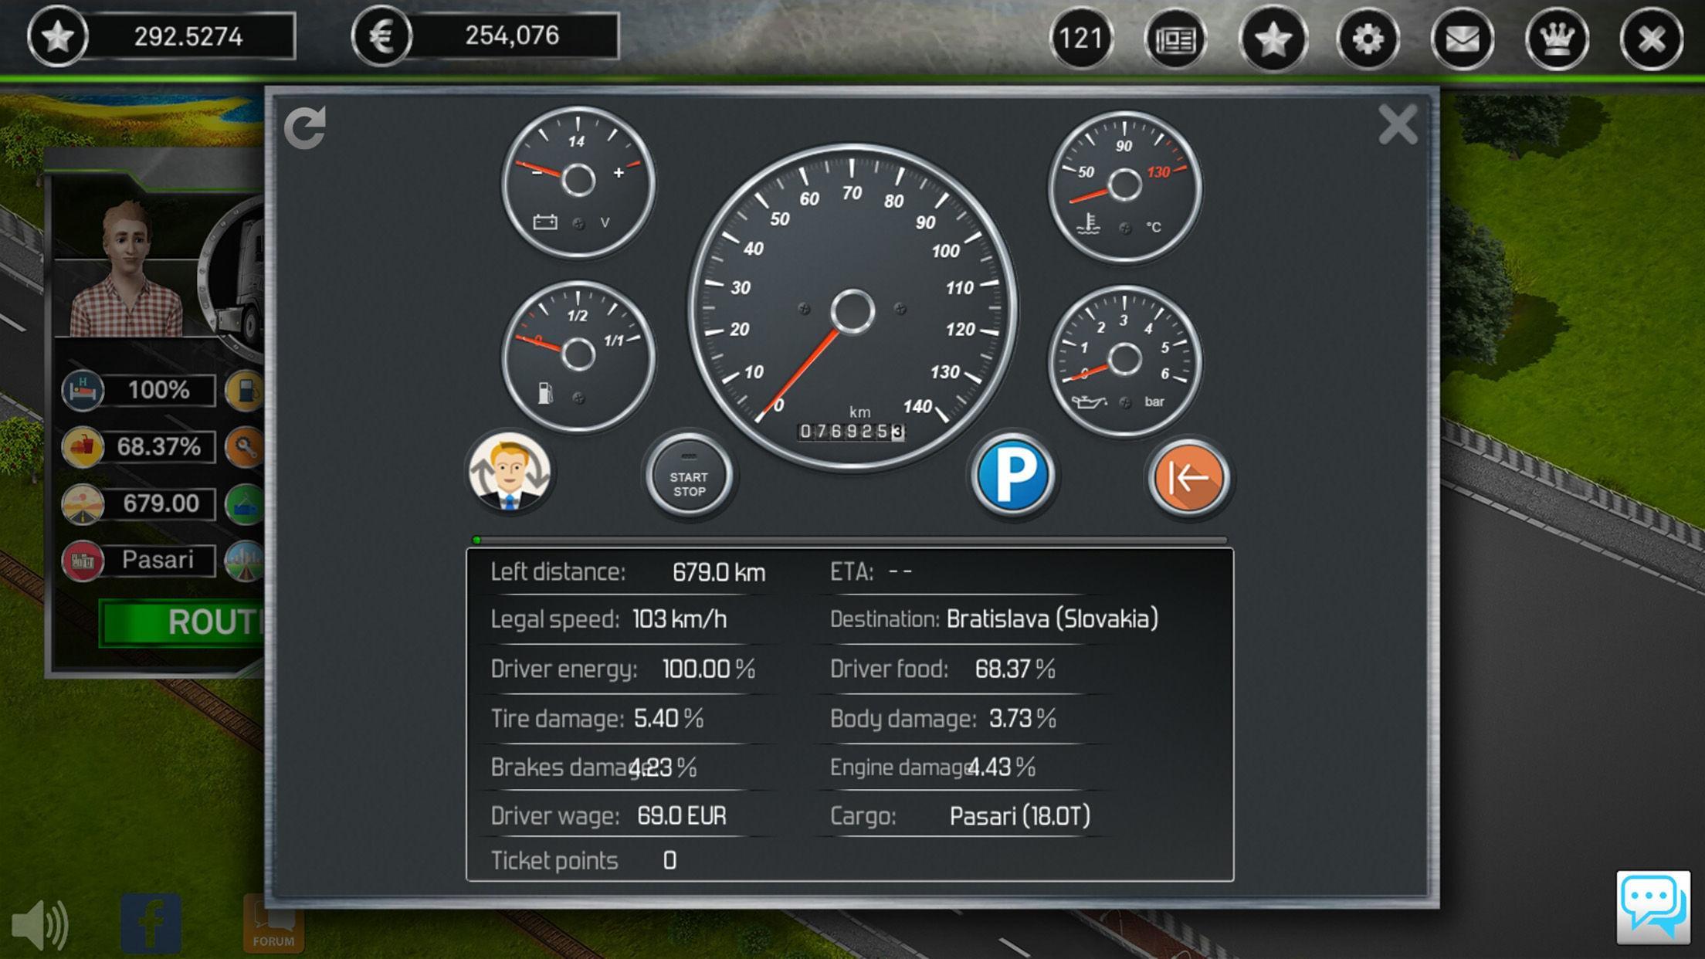The image size is (1705, 959).
Task: Click the 292.5274 points value
Action: coord(188,36)
